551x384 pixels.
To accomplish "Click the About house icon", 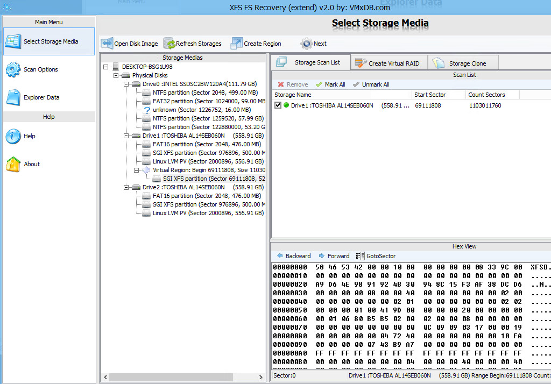I will (13, 164).
